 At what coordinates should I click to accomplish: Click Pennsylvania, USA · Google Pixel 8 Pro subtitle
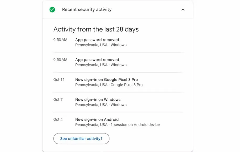pyautogui.click(x=109, y=85)
